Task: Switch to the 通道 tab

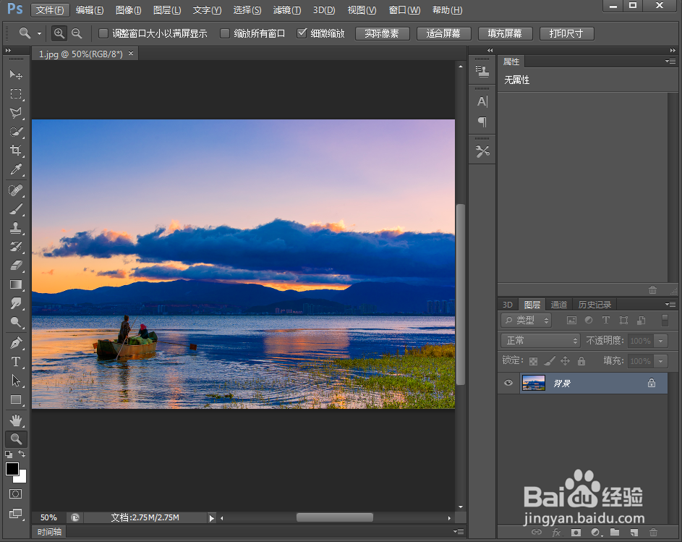Action: (x=558, y=305)
